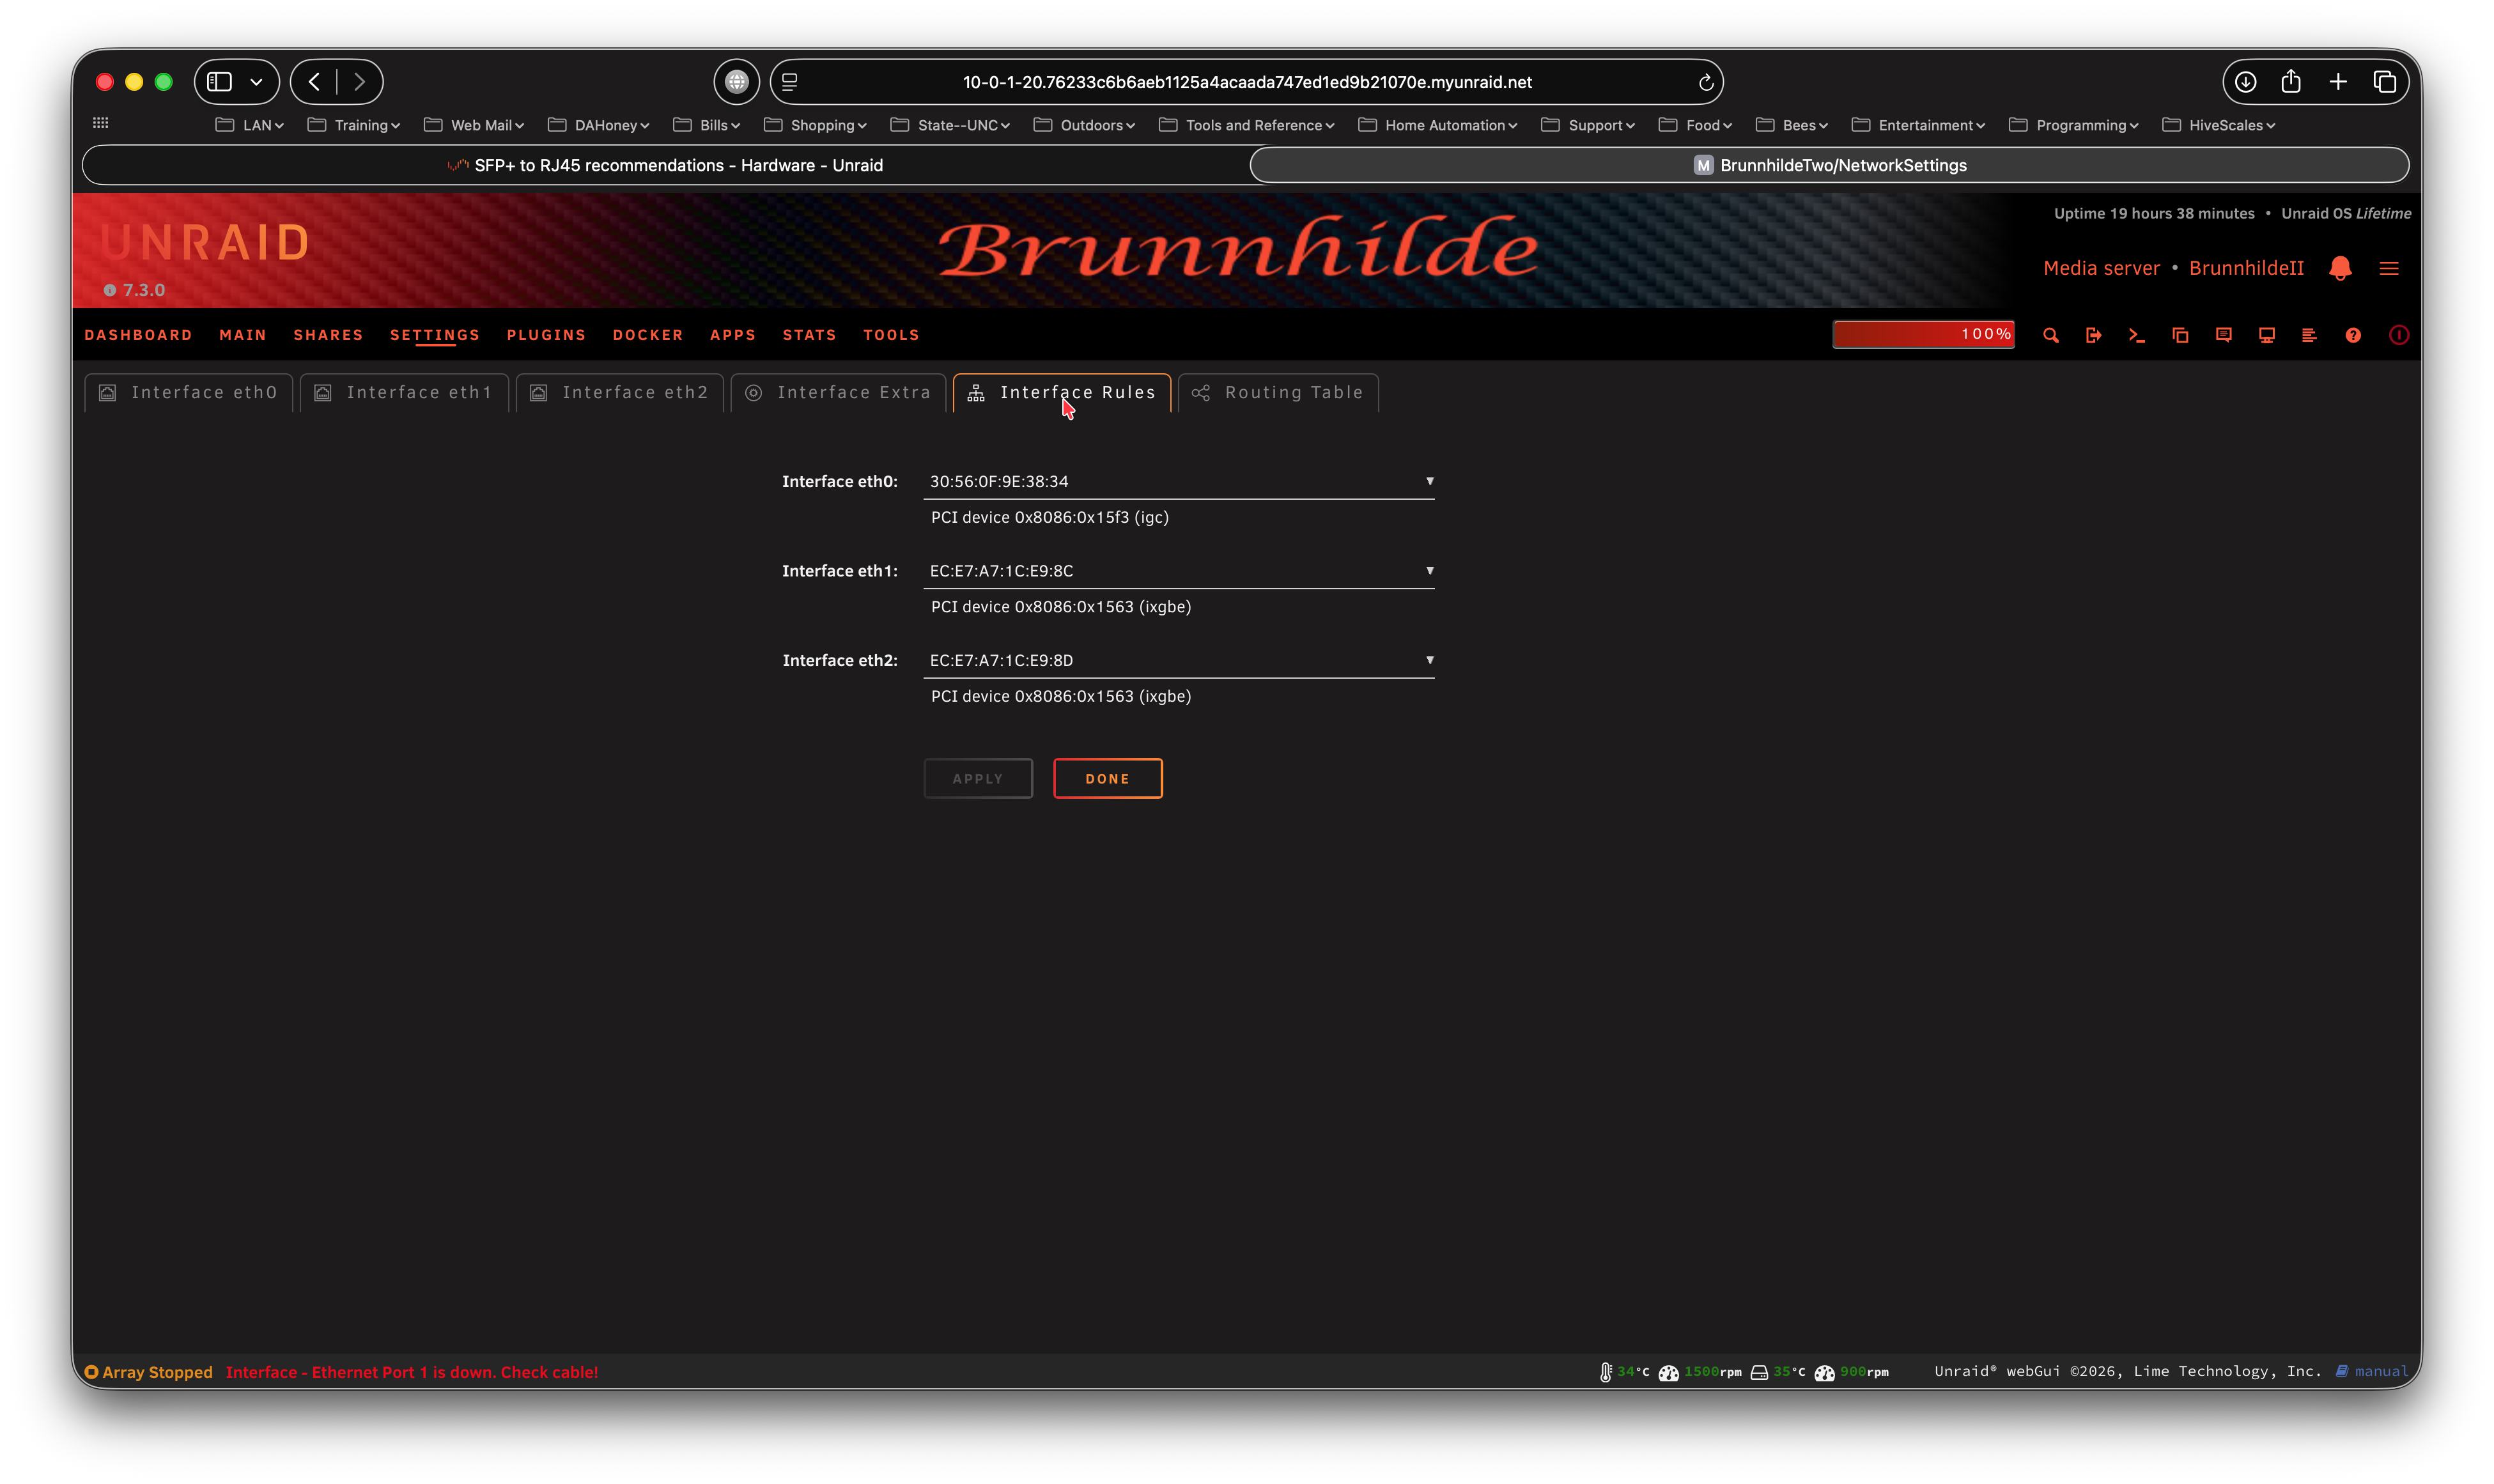
Task: Expand the Interface eth0 MAC dropdown
Action: pyautogui.click(x=1178, y=481)
